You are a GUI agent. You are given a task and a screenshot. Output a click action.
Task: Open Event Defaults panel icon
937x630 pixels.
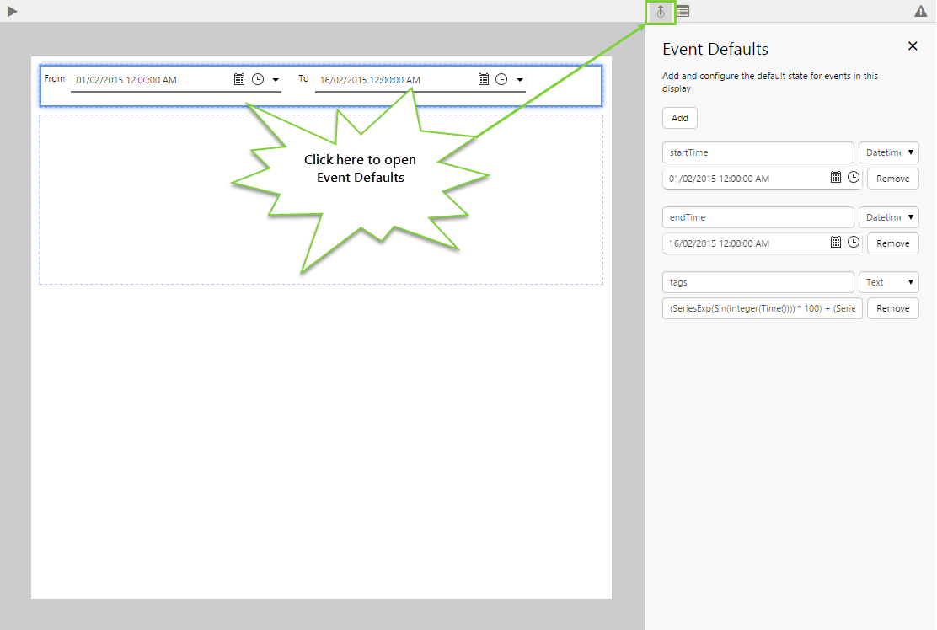point(661,12)
